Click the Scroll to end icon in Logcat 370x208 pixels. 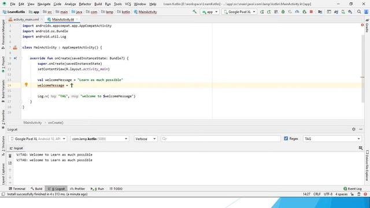[10, 163]
